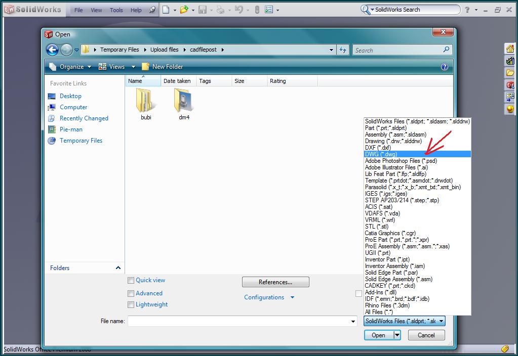Enable the Advanced checkbox

(131, 294)
